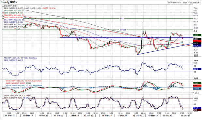Select the red SMA 55 legend label
The height and width of the screenshot is (120, 202).
point(14,15)
